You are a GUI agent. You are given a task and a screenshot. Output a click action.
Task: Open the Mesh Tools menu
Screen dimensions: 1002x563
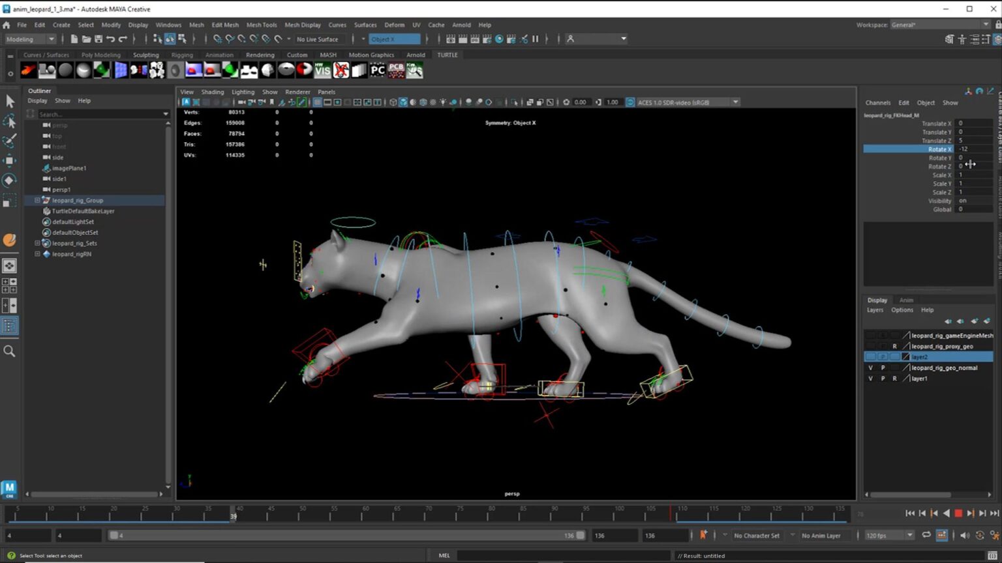[262, 25]
